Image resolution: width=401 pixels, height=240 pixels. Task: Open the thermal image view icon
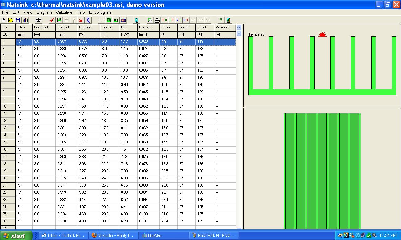[x=123, y=20]
